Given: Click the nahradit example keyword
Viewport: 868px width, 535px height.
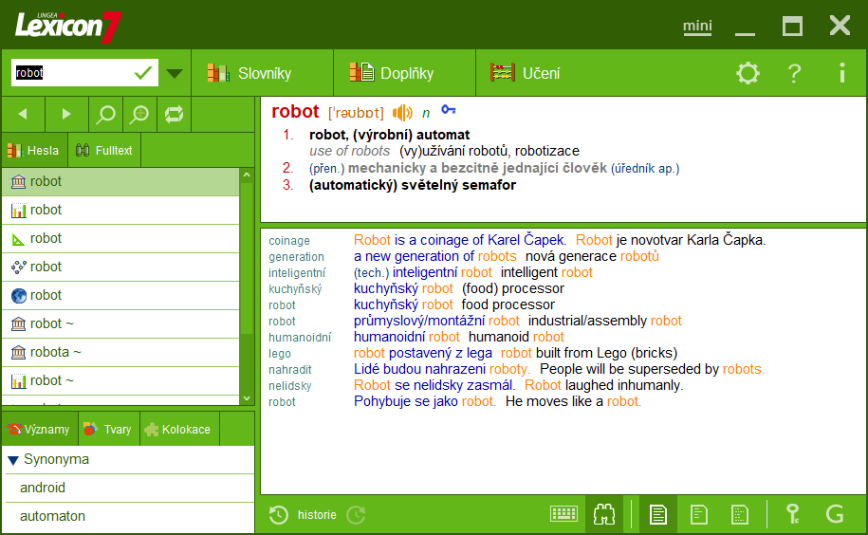Looking at the screenshot, I should pyautogui.click(x=290, y=370).
